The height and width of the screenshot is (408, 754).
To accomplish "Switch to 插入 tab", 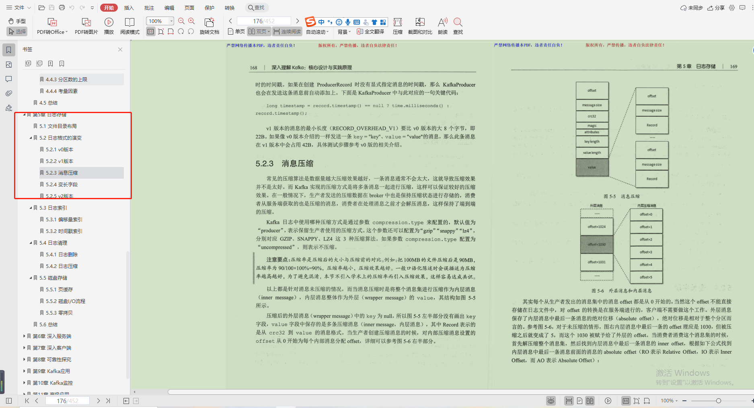I will pos(129,8).
